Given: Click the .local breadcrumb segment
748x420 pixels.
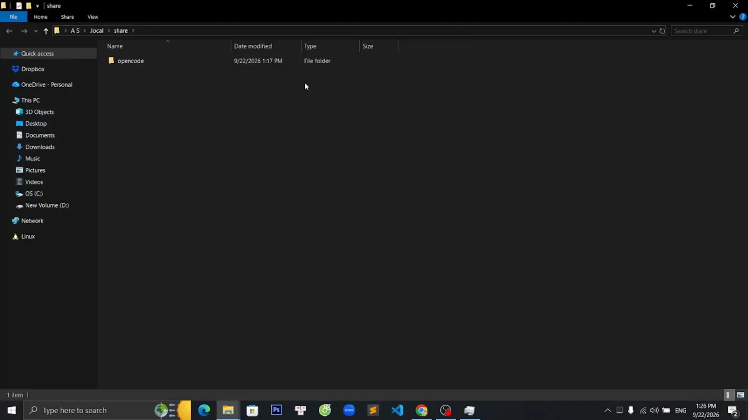Looking at the screenshot, I should [97, 31].
